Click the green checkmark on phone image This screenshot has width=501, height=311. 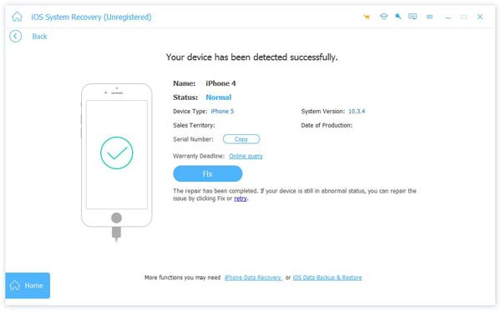(117, 153)
